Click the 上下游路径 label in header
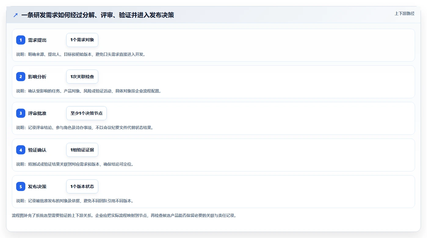The width and height of the screenshot is (427, 238). point(404,13)
